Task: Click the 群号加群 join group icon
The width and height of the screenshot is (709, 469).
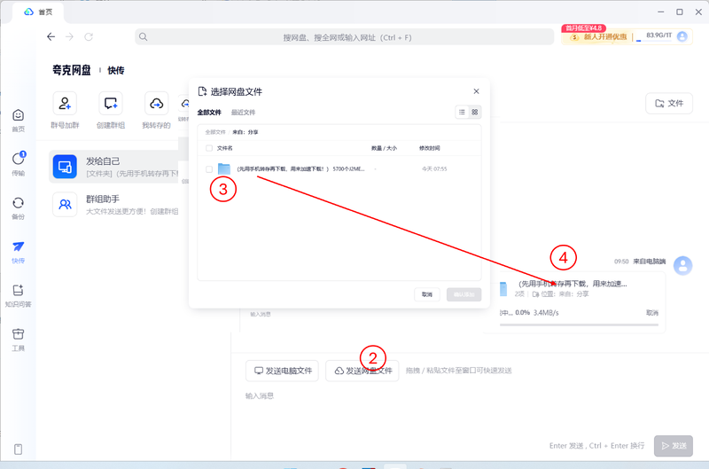Action: (65, 103)
